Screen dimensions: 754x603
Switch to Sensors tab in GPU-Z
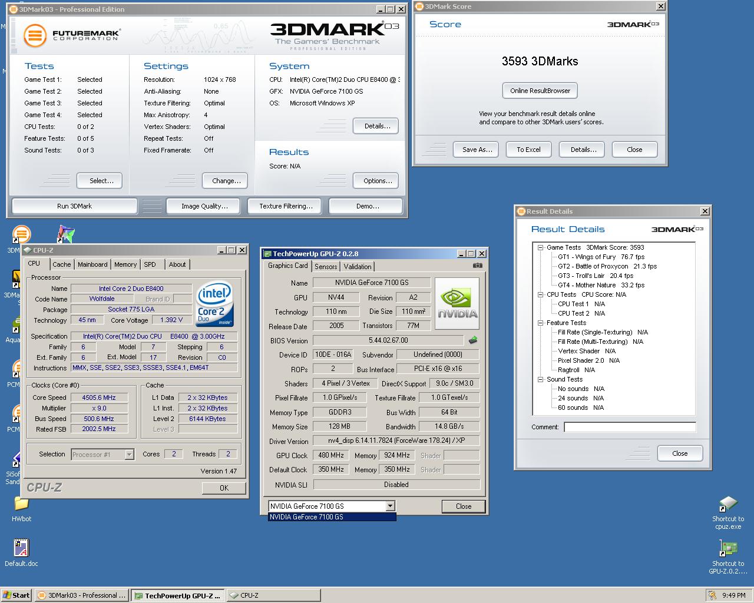[326, 266]
